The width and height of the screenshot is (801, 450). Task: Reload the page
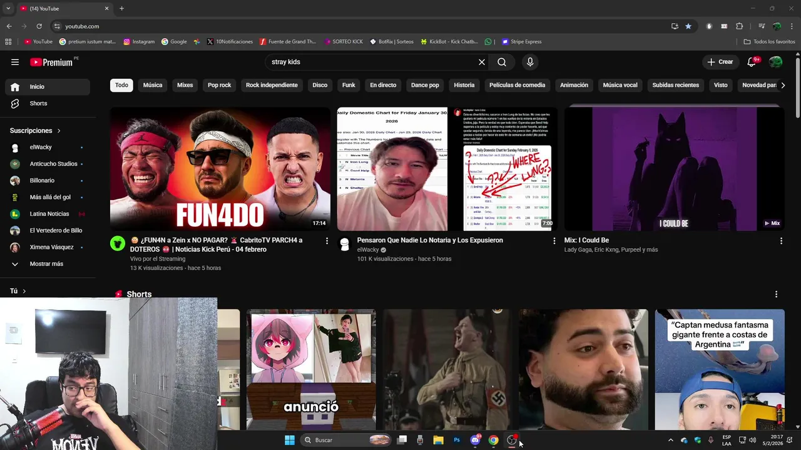[x=39, y=26]
